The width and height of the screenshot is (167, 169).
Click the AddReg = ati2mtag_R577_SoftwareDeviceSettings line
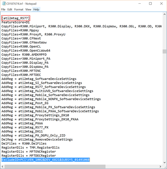44,87
